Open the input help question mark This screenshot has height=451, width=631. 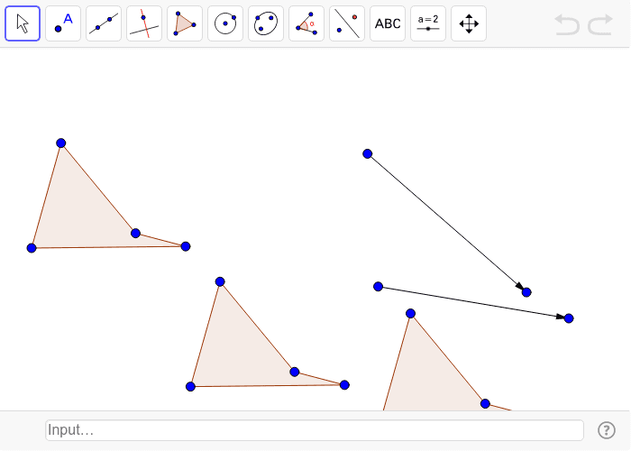(x=607, y=430)
